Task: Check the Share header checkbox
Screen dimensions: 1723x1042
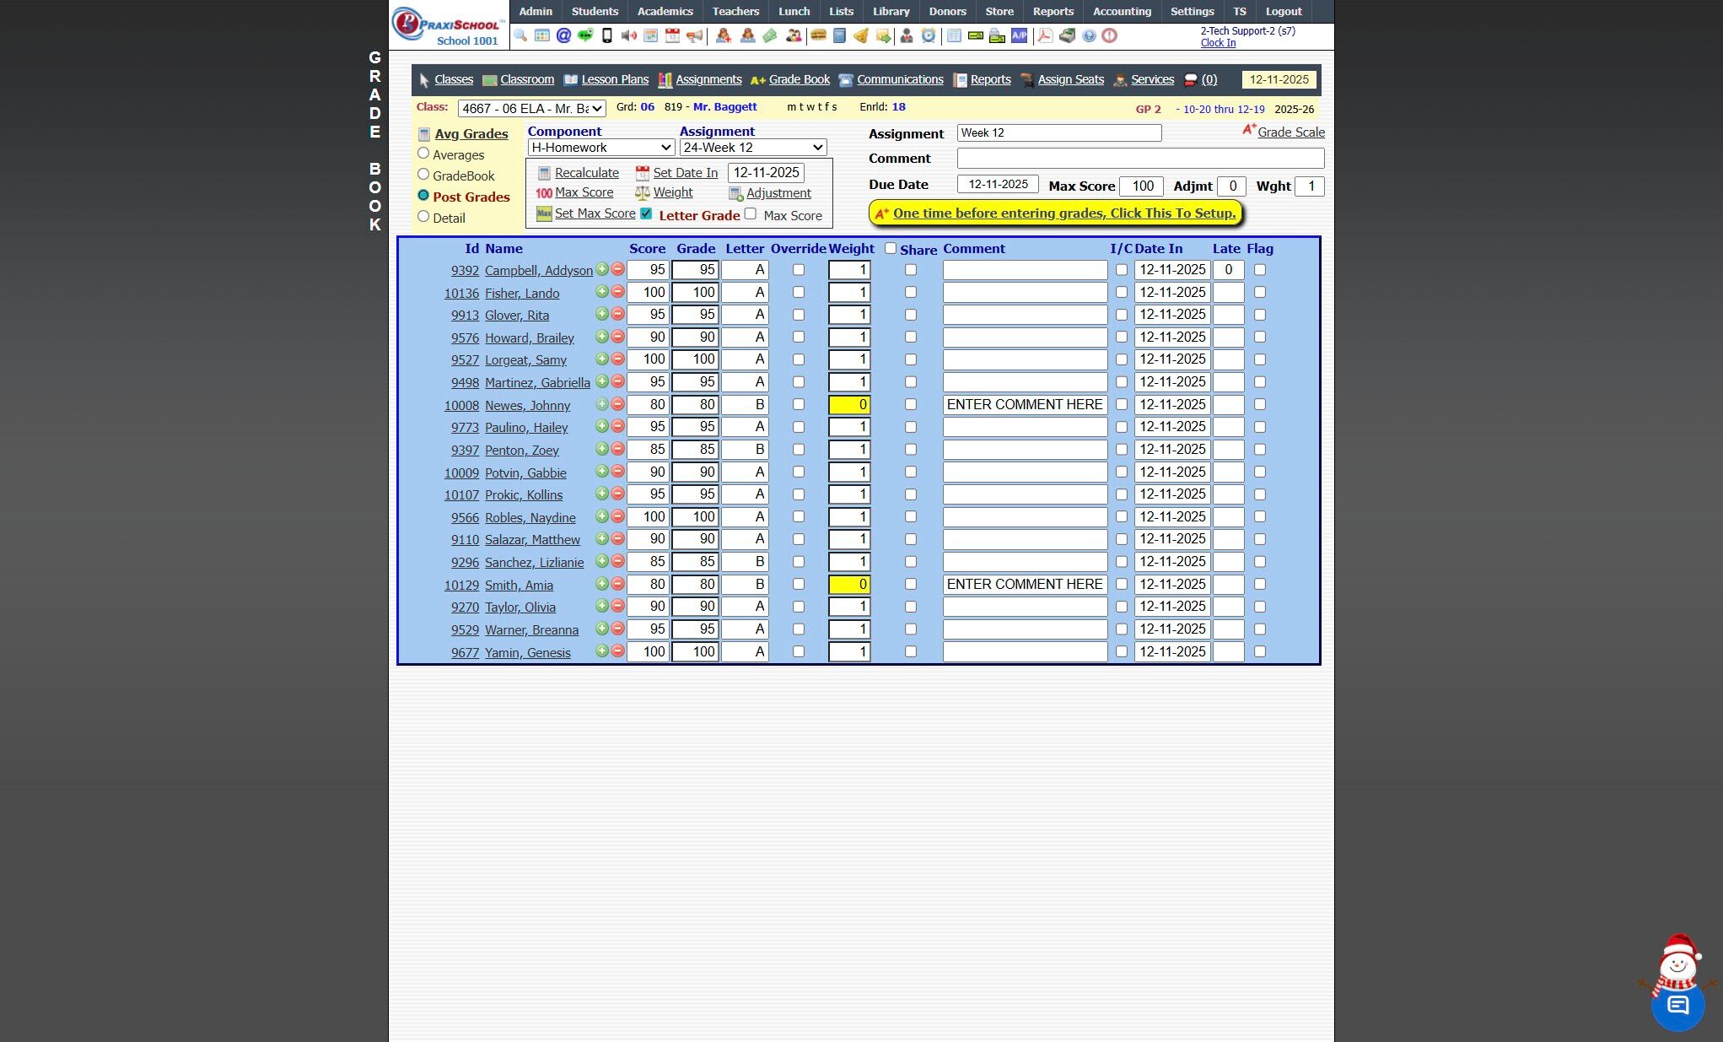Action: [x=890, y=248]
